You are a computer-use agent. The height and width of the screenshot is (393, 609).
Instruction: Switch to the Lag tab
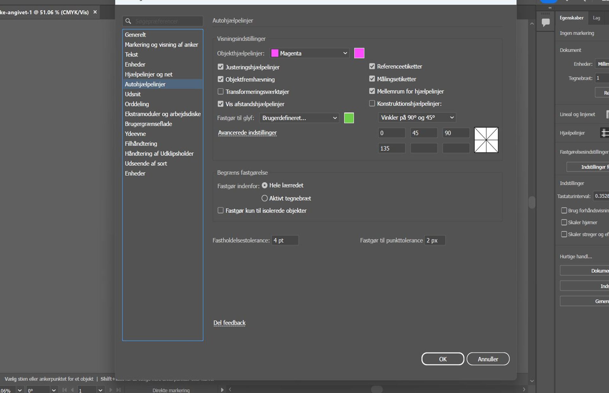tap(596, 18)
